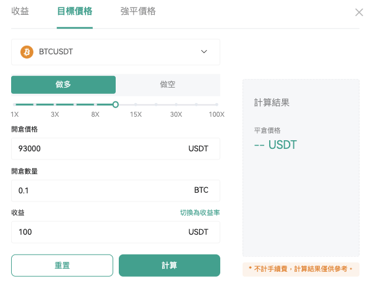Close the calculator dialog

pyautogui.click(x=359, y=12)
